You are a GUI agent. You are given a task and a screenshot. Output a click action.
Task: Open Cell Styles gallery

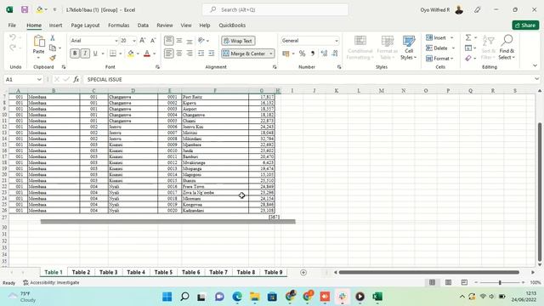409,48
